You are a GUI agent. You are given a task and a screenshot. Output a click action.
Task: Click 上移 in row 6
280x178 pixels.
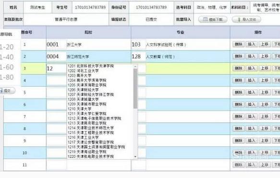tap(265, 105)
